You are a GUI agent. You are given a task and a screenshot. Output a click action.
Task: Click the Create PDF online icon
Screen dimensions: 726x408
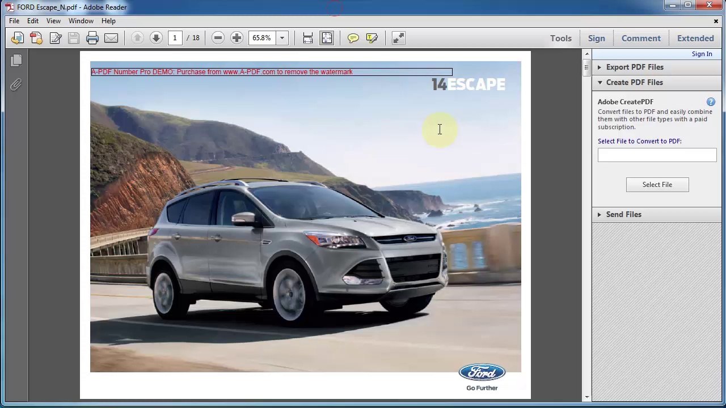(36, 38)
